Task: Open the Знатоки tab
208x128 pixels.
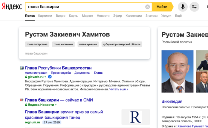Action: click(x=151, y=16)
